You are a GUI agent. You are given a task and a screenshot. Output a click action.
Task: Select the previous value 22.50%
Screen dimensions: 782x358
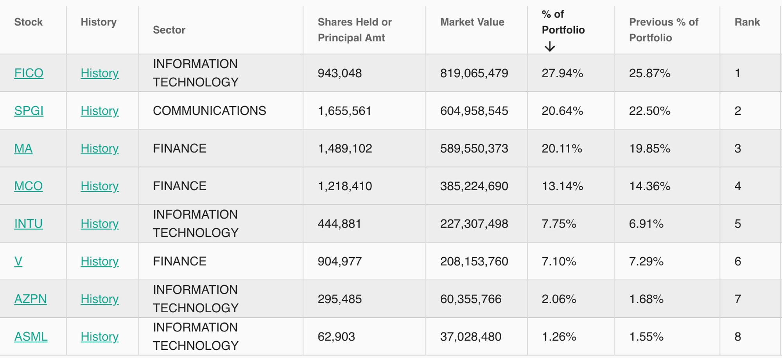pyautogui.click(x=649, y=110)
